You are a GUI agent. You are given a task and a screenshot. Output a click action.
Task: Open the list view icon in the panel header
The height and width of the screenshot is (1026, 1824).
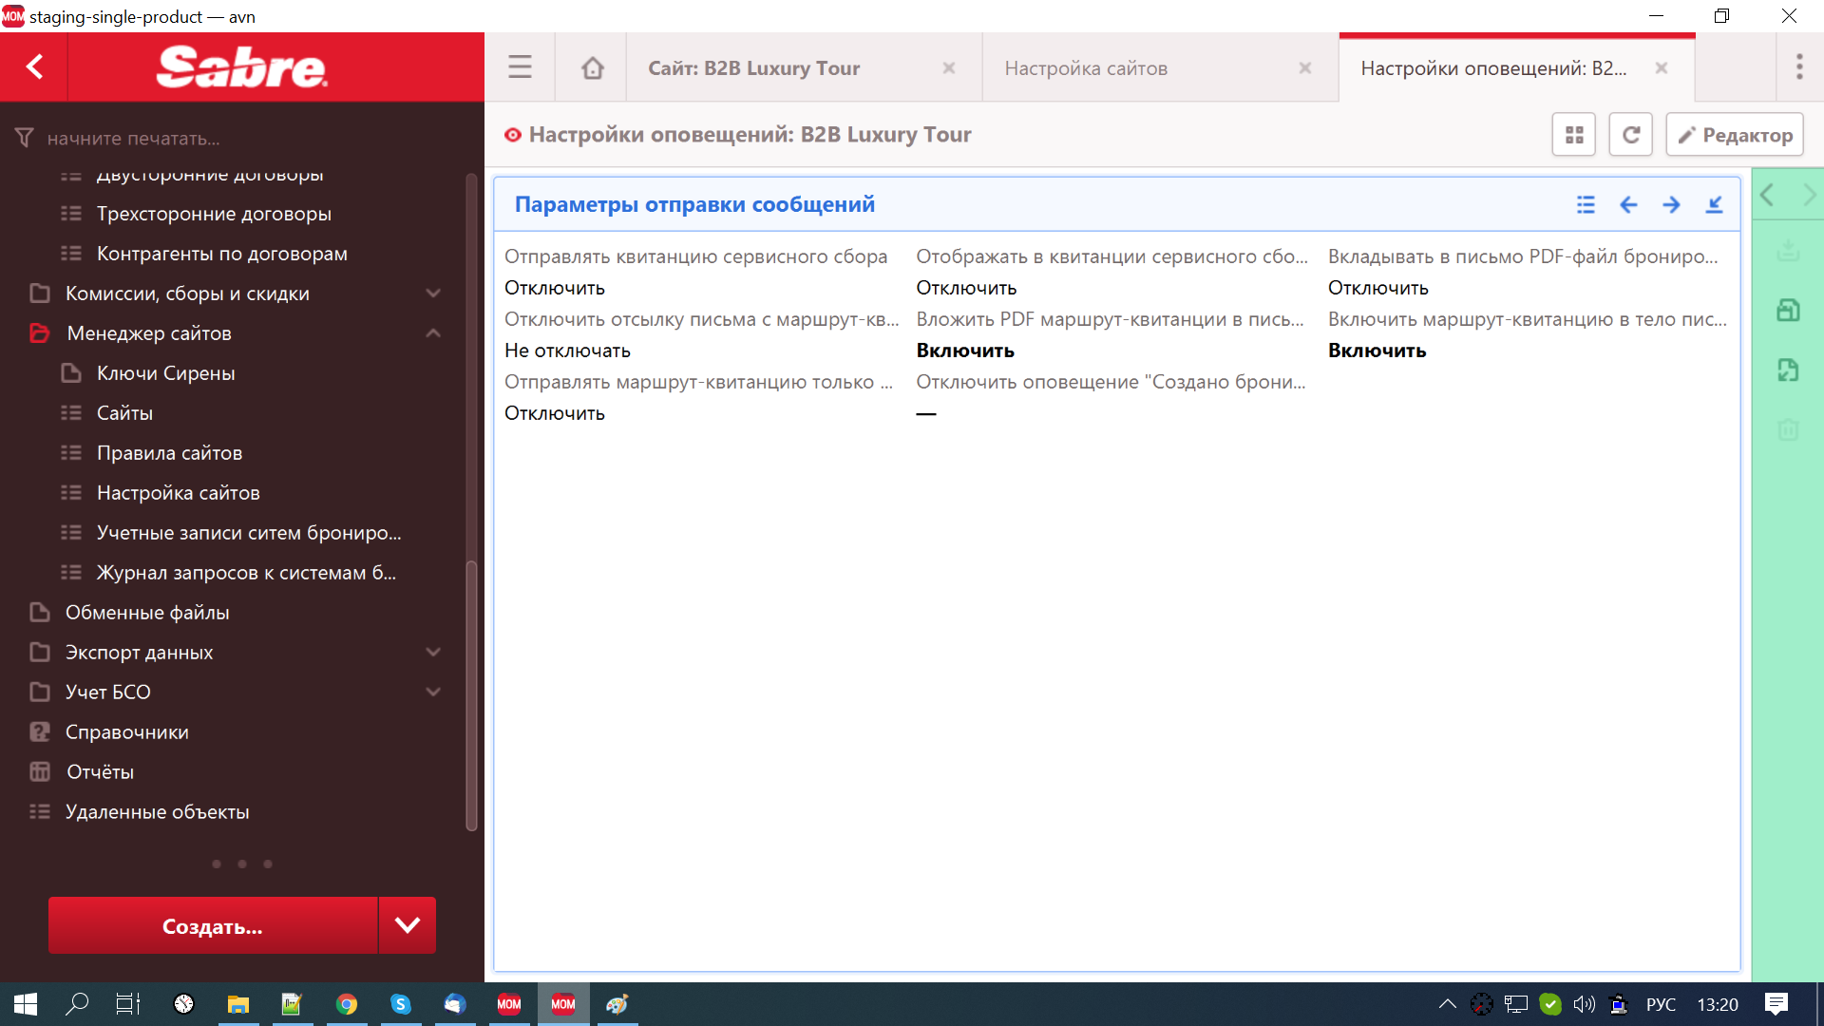coord(1586,204)
